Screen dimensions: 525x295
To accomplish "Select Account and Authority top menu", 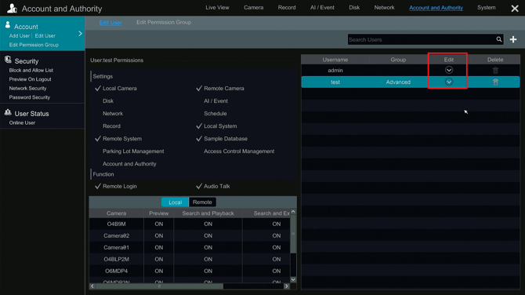I will [x=436, y=7].
